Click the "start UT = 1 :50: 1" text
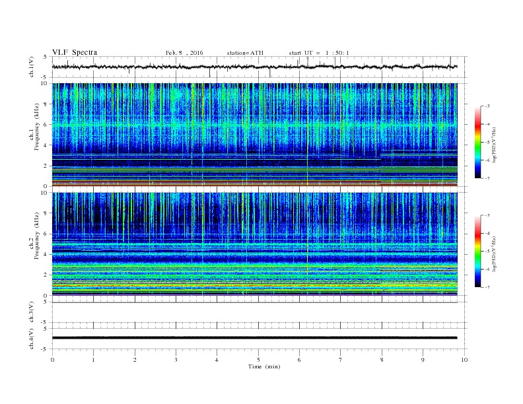Image resolution: width=523 pixels, height=404 pixels. click(319, 53)
